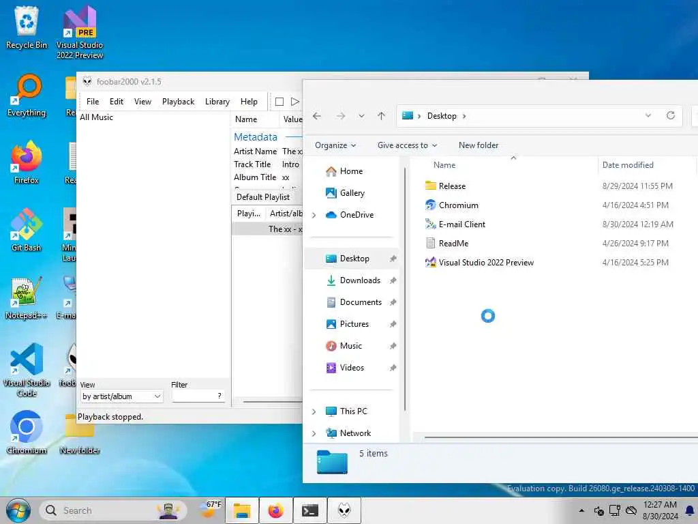This screenshot has width=698, height=524.
Task: Click the Explorer file list horizontal scrollbar
Action: (561, 437)
